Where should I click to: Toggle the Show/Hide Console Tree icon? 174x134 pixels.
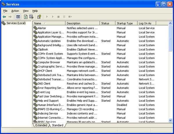click(18, 17)
